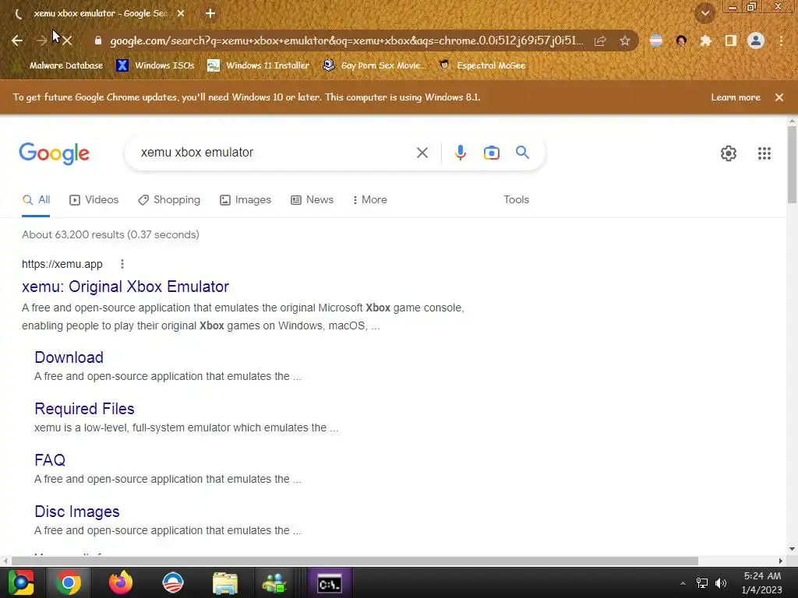Viewport: 798px width, 598px height.
Task: Switch to the Videos tab
Action: [94, 200]
